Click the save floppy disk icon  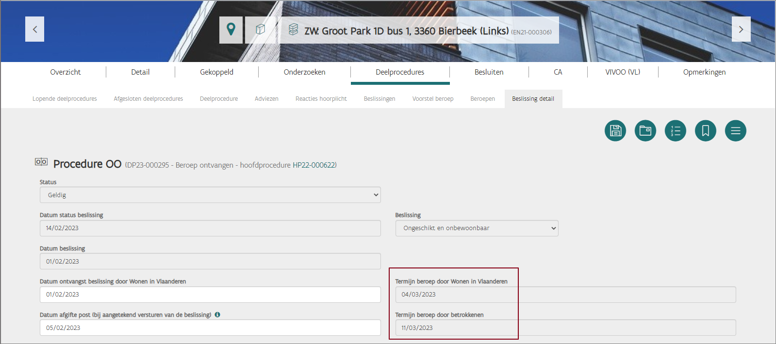[615, 131]
